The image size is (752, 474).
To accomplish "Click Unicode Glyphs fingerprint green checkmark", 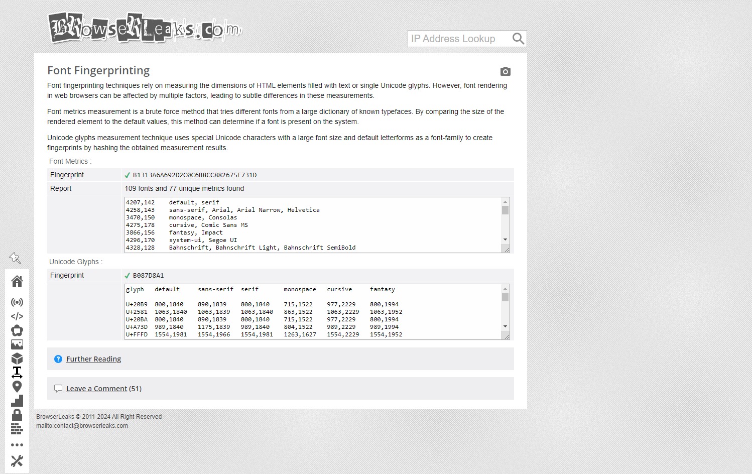I will click(128, 276).
